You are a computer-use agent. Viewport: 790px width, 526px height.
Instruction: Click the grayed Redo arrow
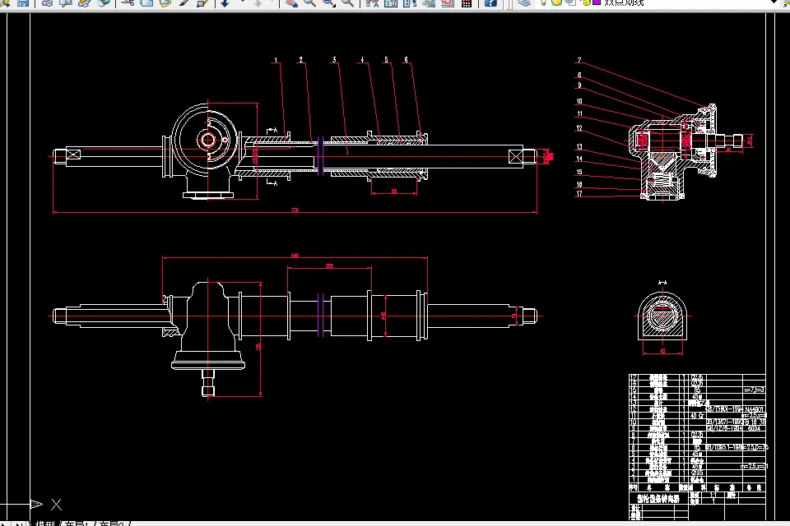pos(258,2)
